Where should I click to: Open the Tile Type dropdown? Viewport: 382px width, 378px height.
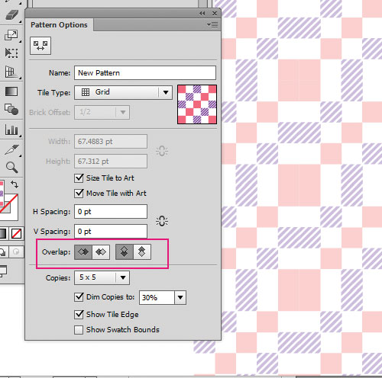[123, 92]
